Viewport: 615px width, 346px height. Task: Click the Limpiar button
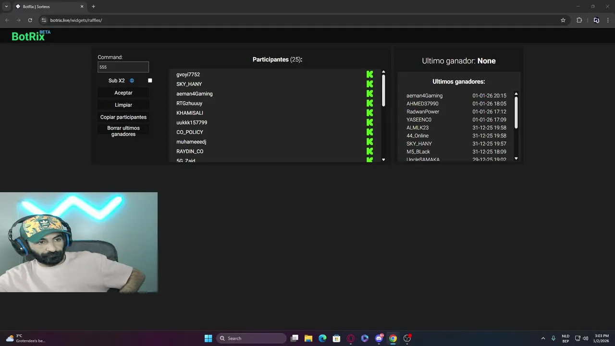pos(123,105)
